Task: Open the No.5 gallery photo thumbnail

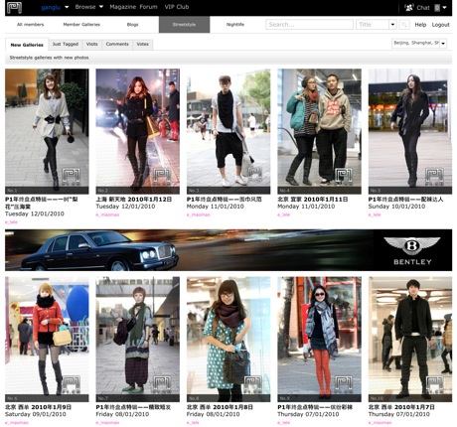Action: pyautogui.click(x=410, y=131)
